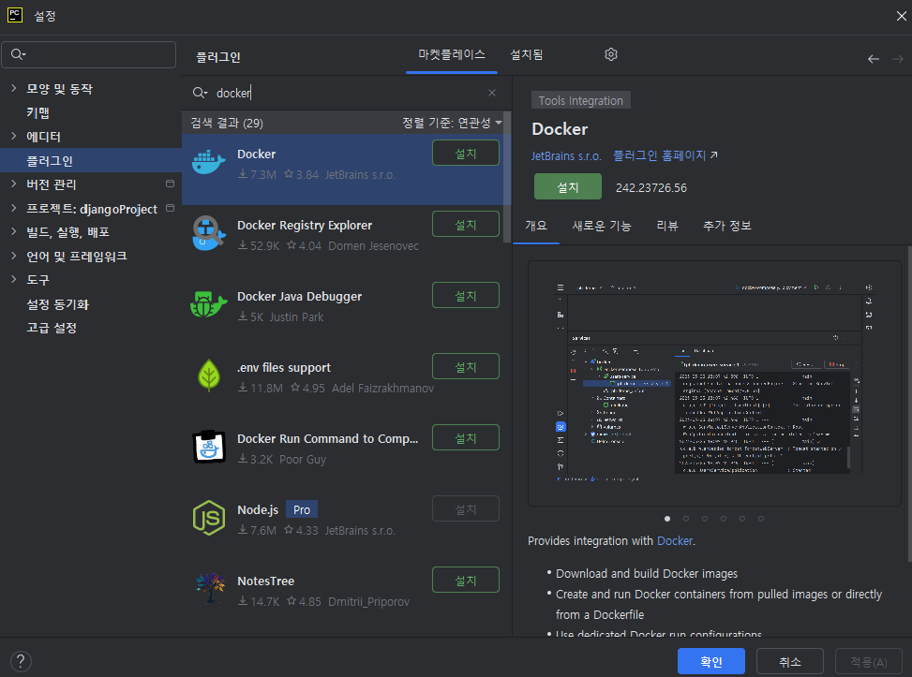Expand the 프로젝트: djangoProject section
Image resolution: width=912 pixels, height=677 pixels.
coord(14,208)
